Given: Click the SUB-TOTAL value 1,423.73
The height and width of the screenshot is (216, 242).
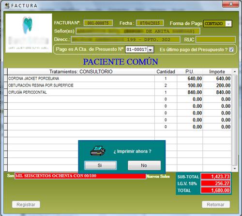Looking at the screenshot, I should 215,177.
